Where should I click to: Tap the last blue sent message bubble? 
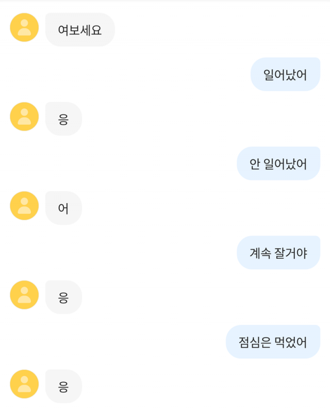(273, 342)
